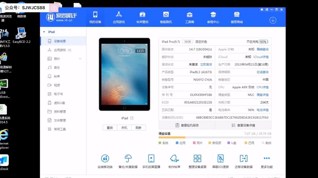Viewport: 318px width, 178px height.
Task: Switch to 智能刷机 tab
Action: [166, 17]
